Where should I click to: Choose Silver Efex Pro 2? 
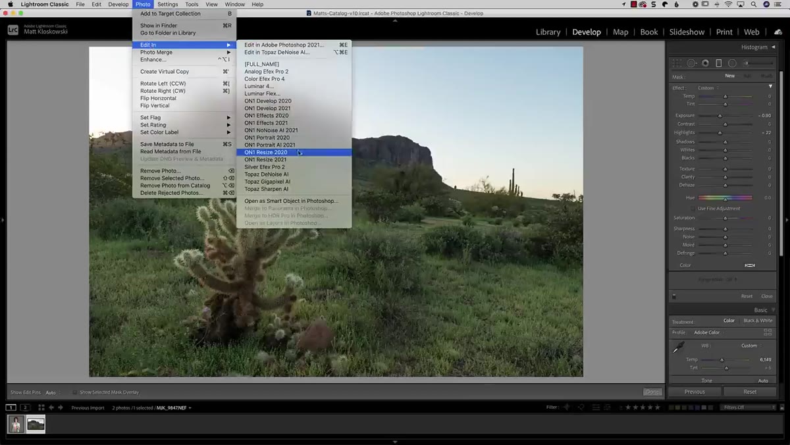point(294,167)
